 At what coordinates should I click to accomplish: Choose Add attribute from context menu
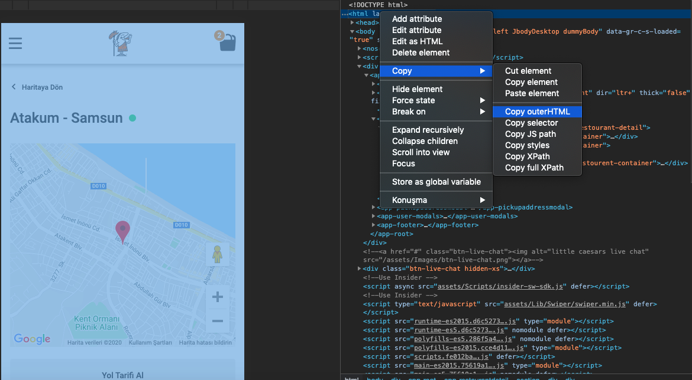436,19
